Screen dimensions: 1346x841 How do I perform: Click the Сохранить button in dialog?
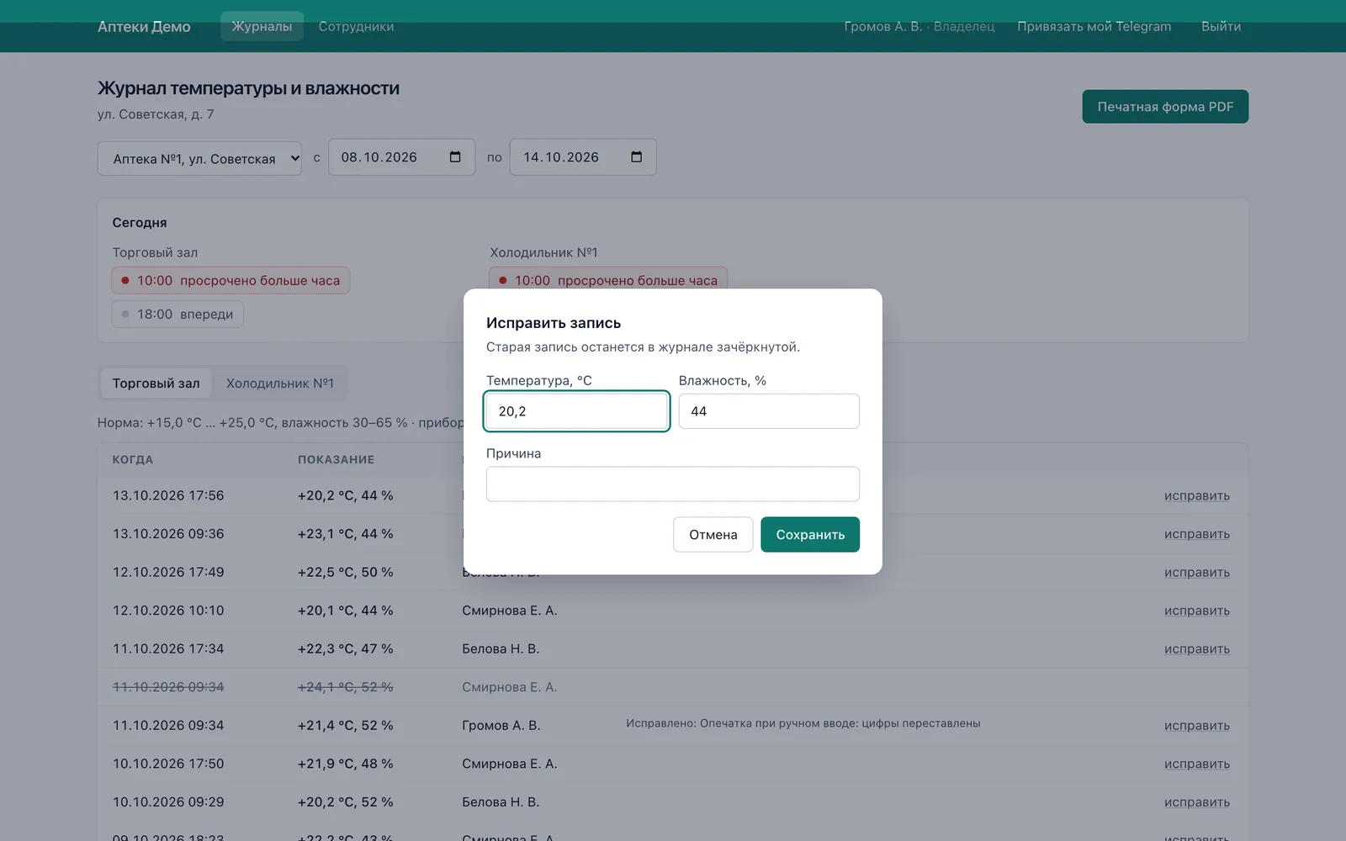[x=810, y=535]
